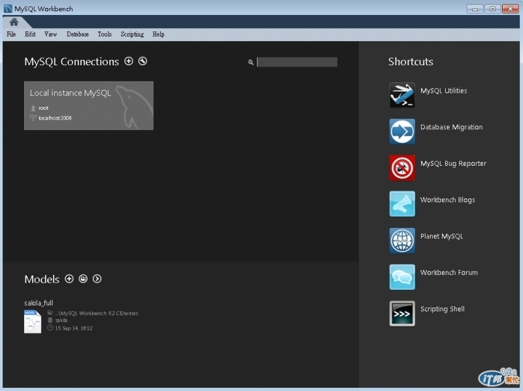Click the Workbench Forum label
This screenshot has width=523, height=391.
pyautogui.click(x=448, y=272)
